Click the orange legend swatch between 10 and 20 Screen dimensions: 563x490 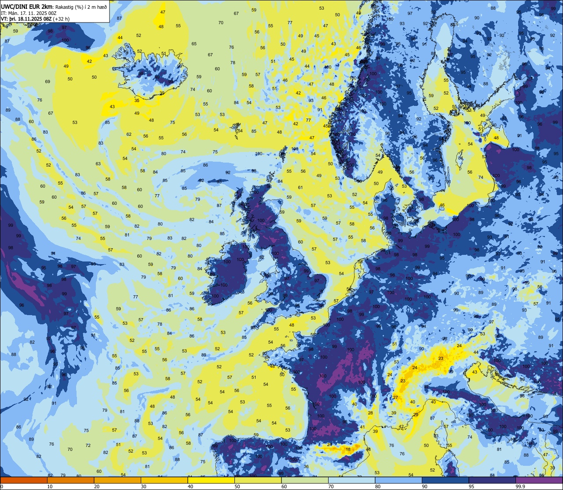[70, 480]
